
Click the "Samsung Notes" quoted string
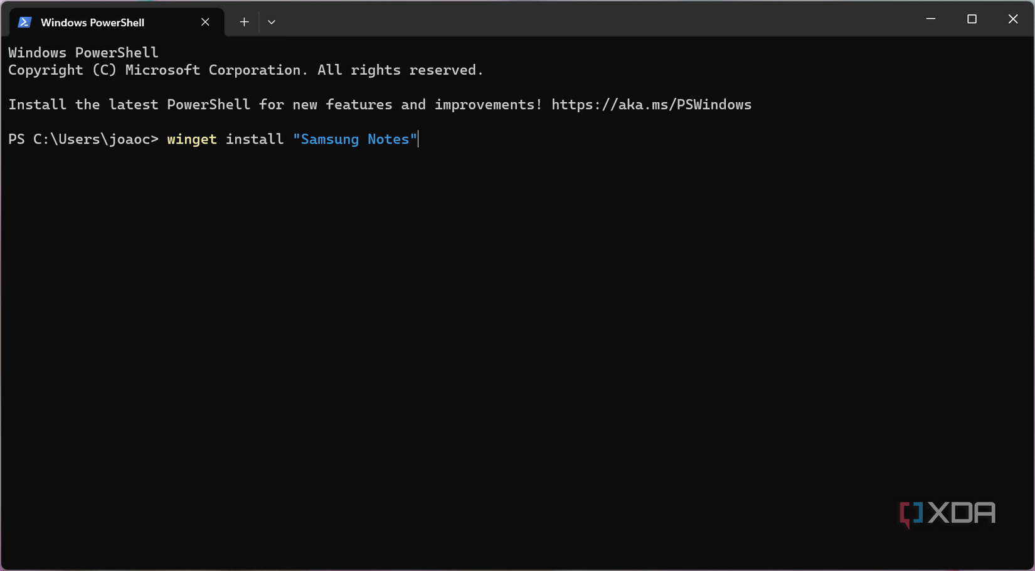[x=355, y=139]
